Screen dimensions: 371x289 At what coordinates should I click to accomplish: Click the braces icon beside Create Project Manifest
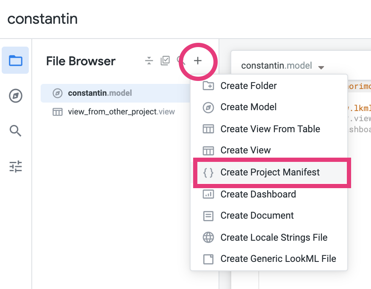[x=208, y=172]
